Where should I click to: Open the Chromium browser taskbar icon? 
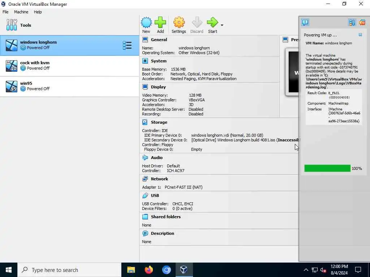[166, 270]
